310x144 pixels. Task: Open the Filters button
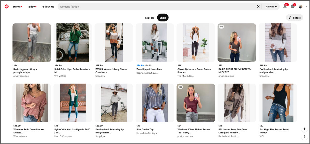coord(295,18)
